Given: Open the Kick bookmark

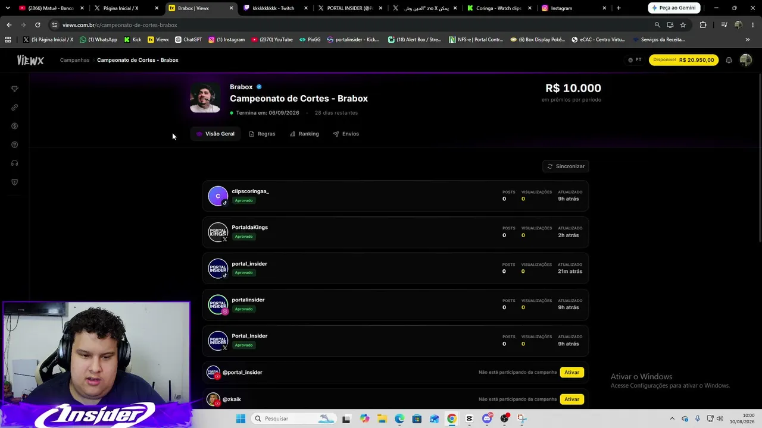Looking at the screenshot, I should pyautogui.click(x=132, y=40).
